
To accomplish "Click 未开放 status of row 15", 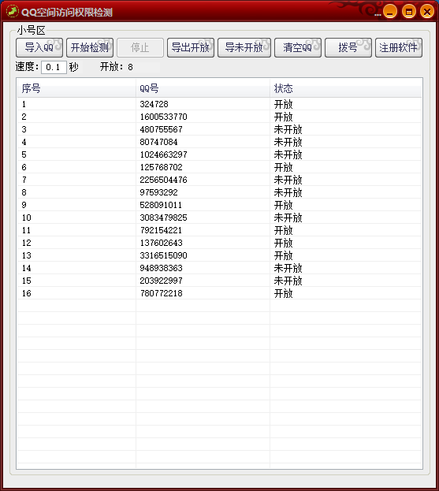I will point(288,281).
